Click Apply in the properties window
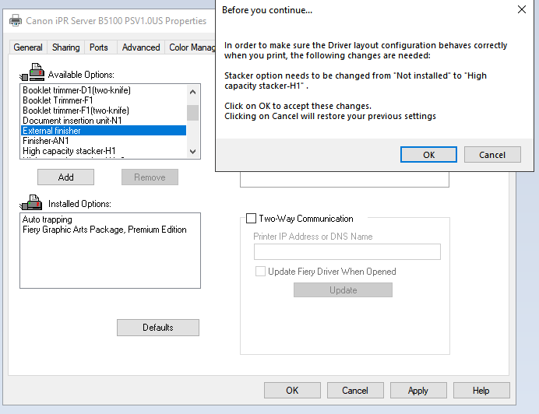Screen dimensions: 539x414 pos(417,391)
